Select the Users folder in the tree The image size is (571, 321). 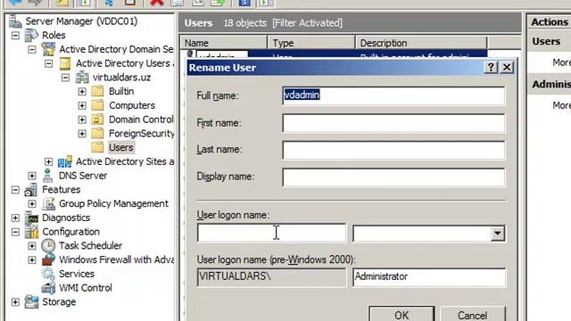click(x=121, y=147)
